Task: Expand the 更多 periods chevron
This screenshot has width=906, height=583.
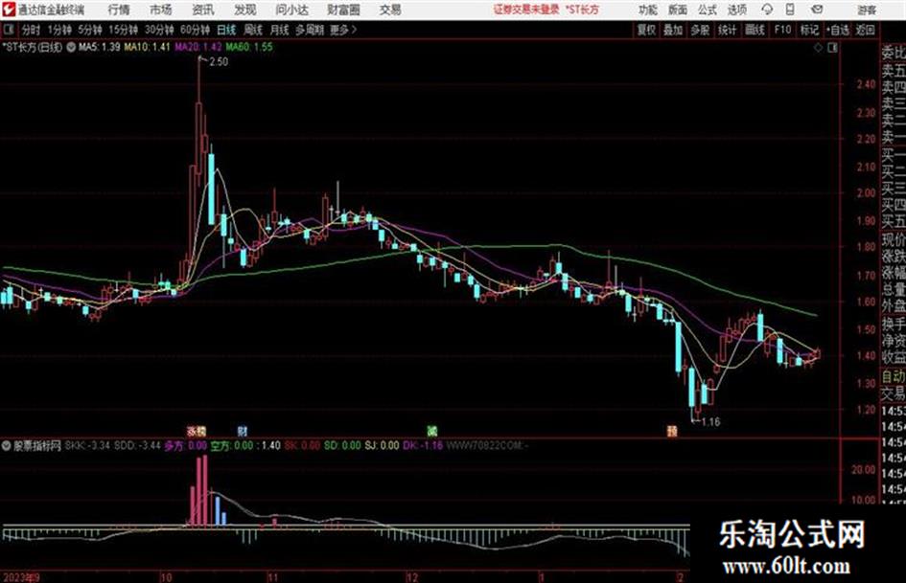Action: point(354,30)
